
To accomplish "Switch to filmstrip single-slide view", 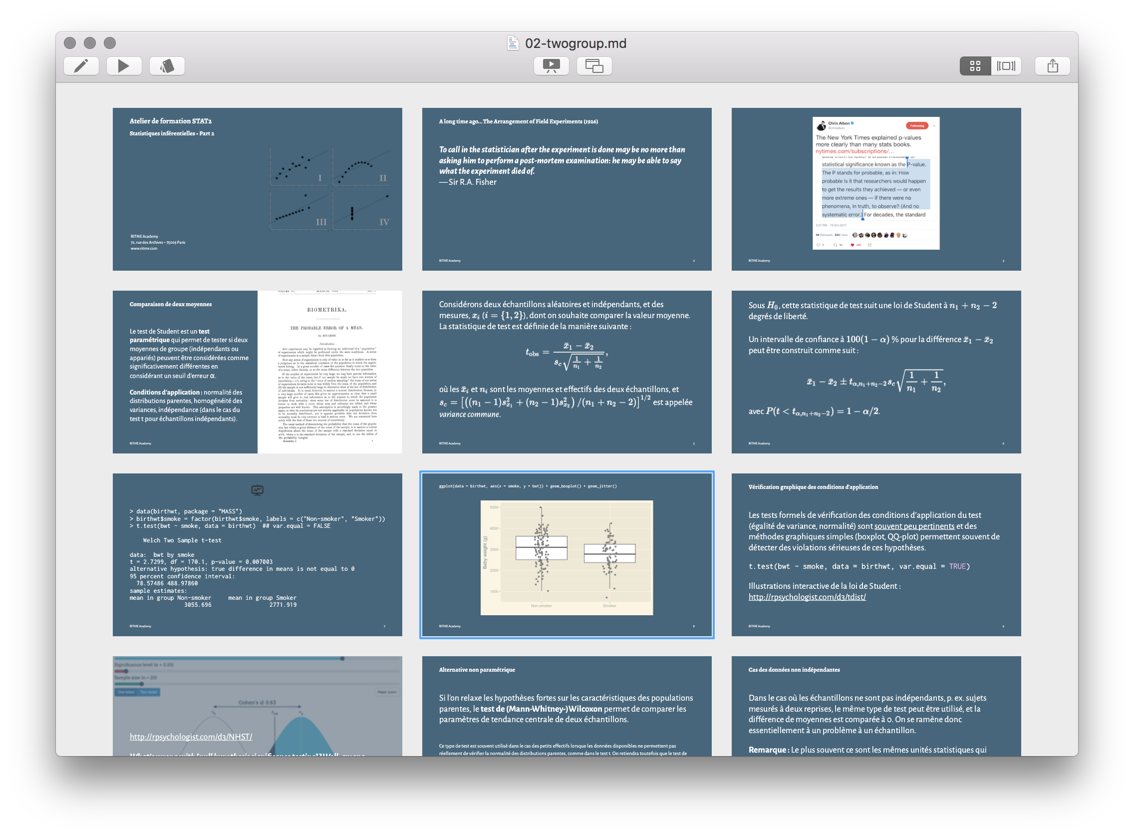I will pos(1006,66).
